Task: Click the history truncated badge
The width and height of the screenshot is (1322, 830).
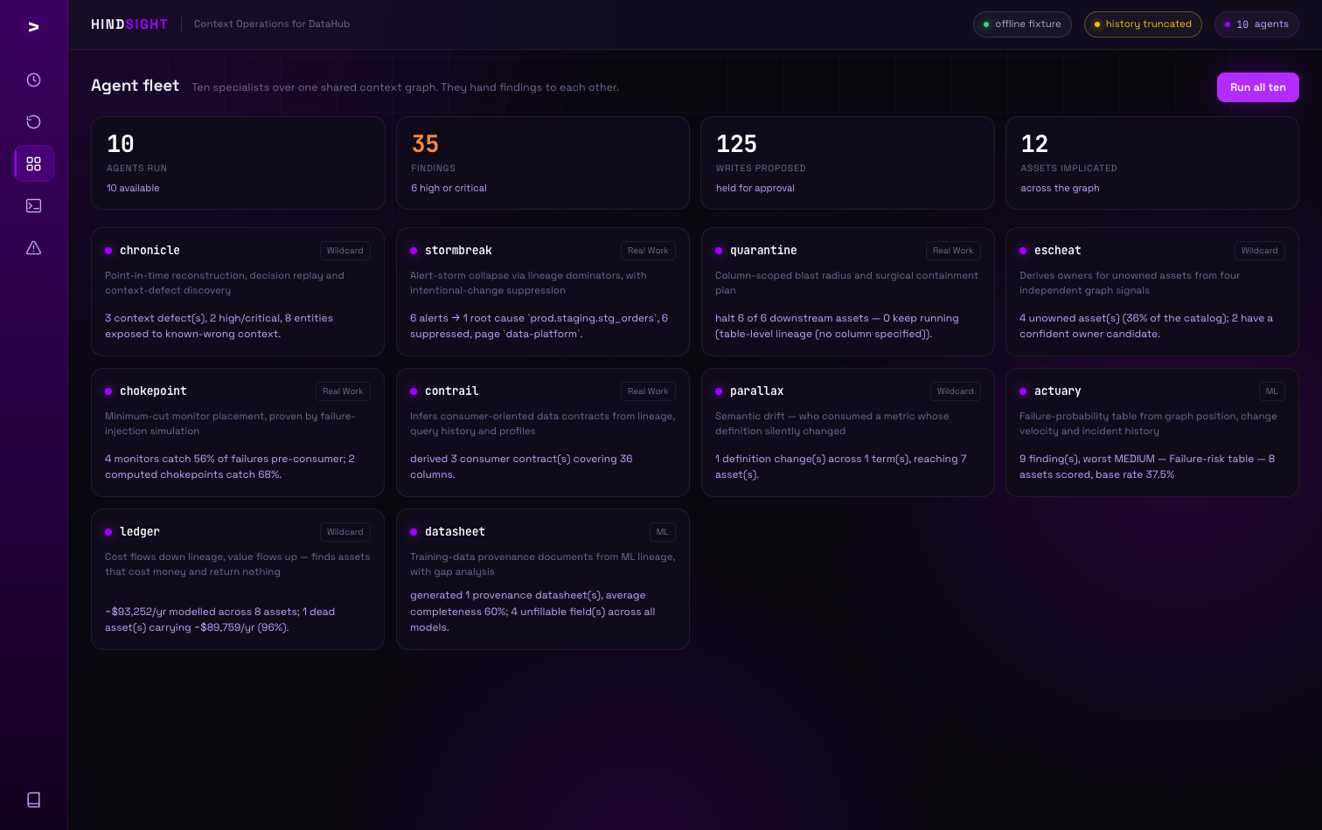Action: click(x=1143, y=24)
